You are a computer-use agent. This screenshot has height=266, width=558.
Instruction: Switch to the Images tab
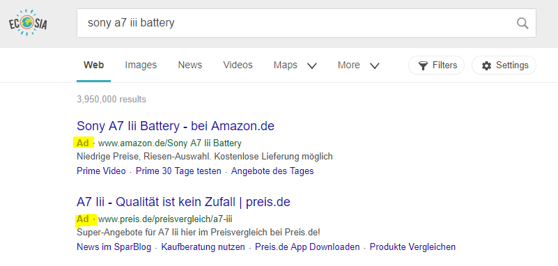click(x=141, y=65)
